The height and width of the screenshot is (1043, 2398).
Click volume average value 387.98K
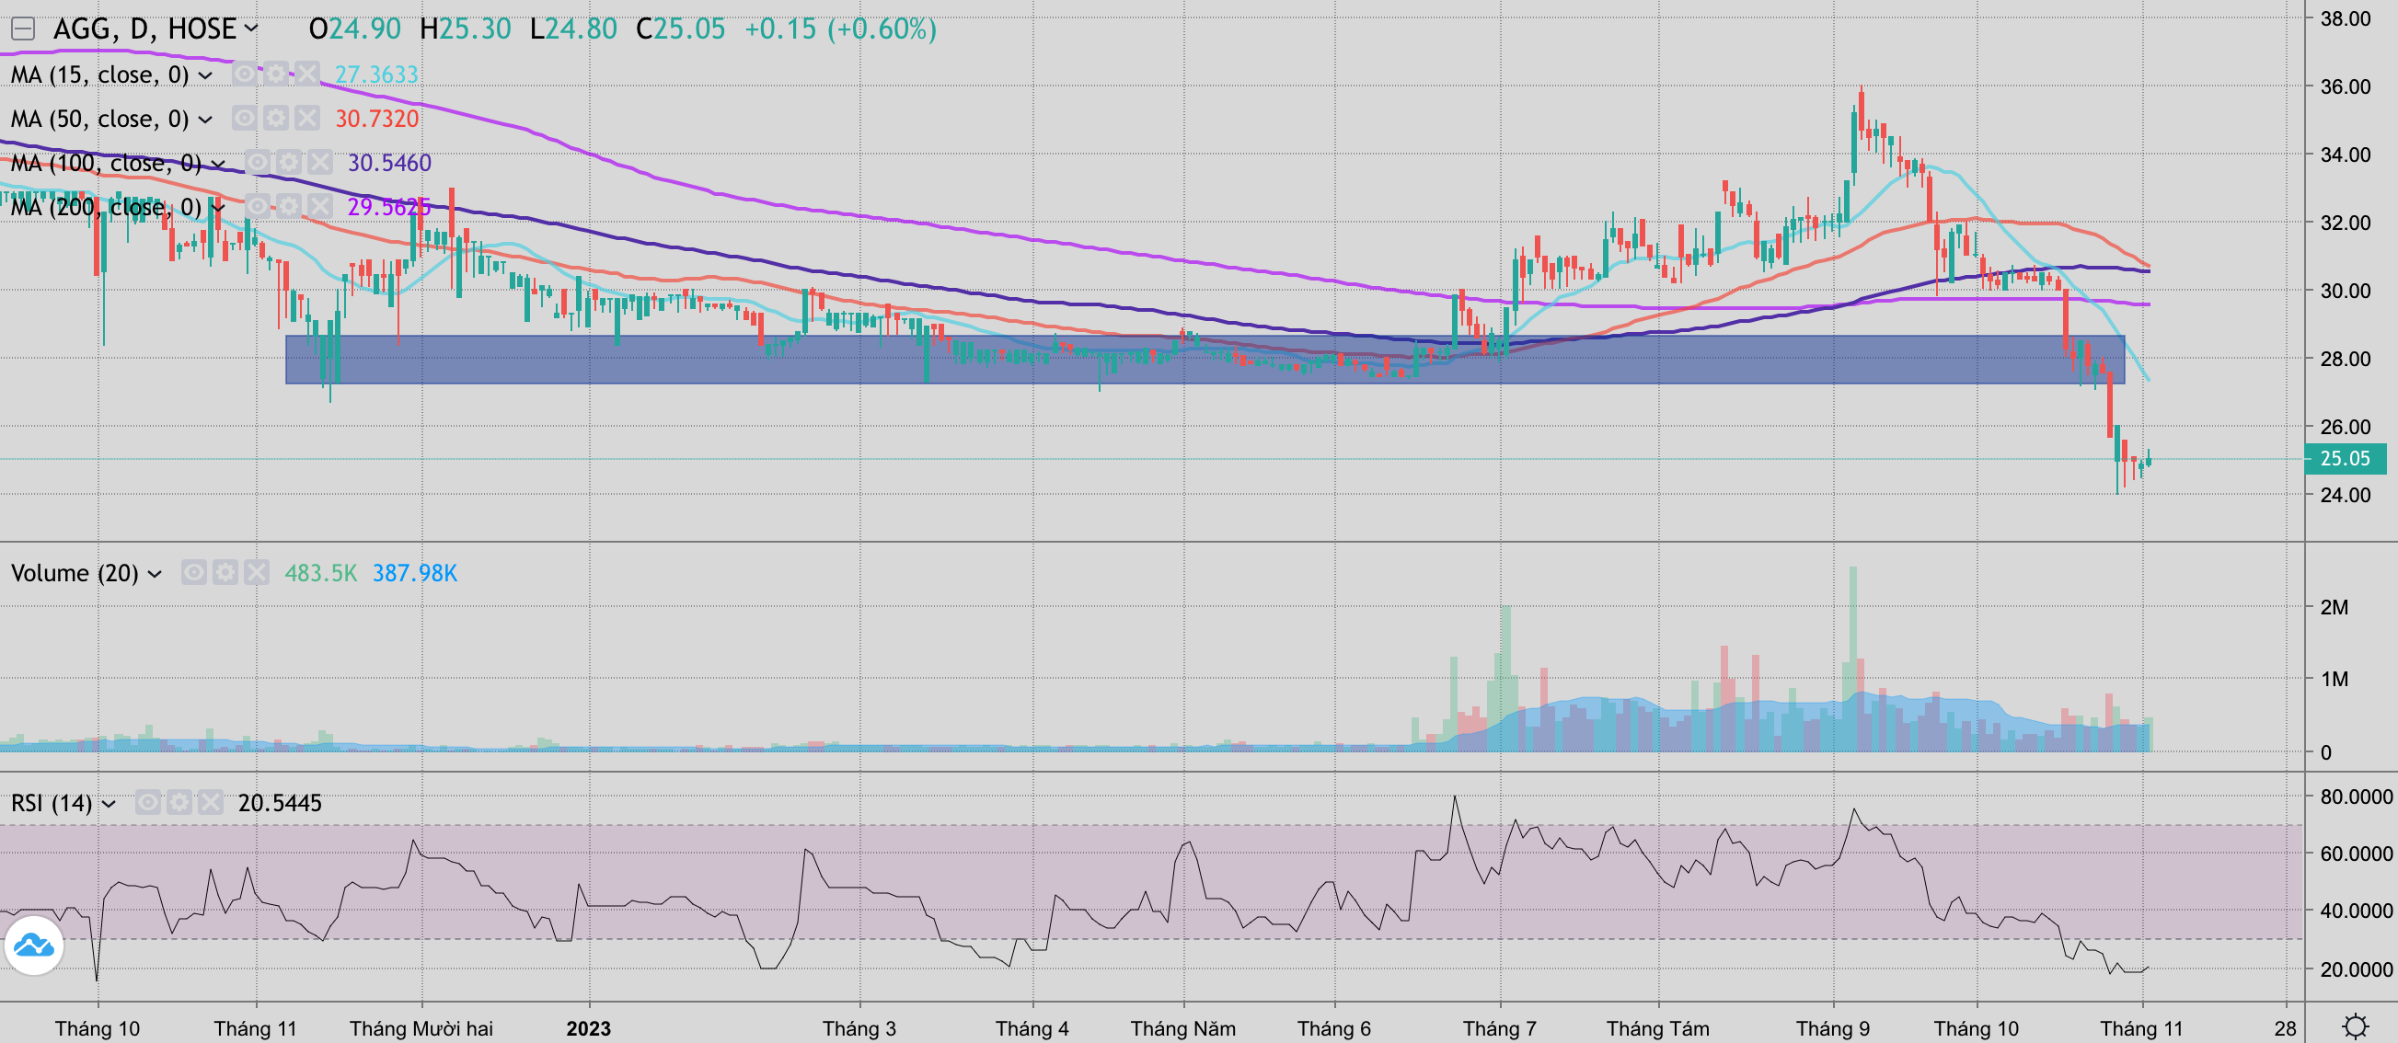pos(415,573)
